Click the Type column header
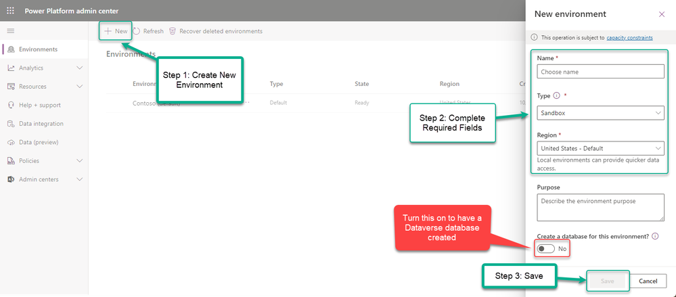Viewport: 676px width, 297px height. (x=276, y=84)
